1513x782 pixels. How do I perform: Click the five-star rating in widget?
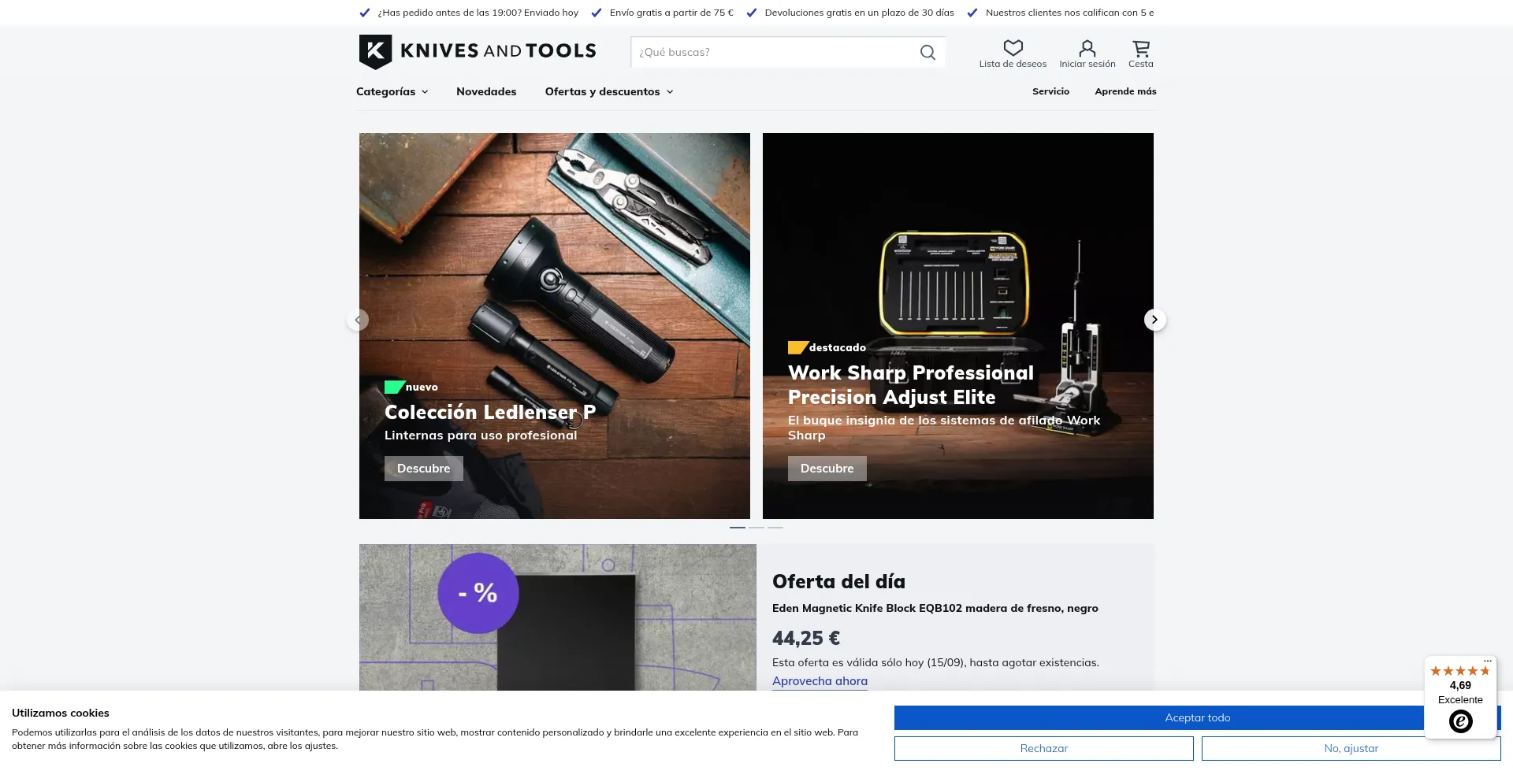(1460, 671)
